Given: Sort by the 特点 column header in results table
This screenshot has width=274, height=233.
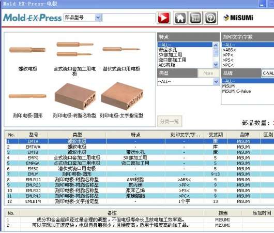Looking at the screenshot, I should 135,135.
